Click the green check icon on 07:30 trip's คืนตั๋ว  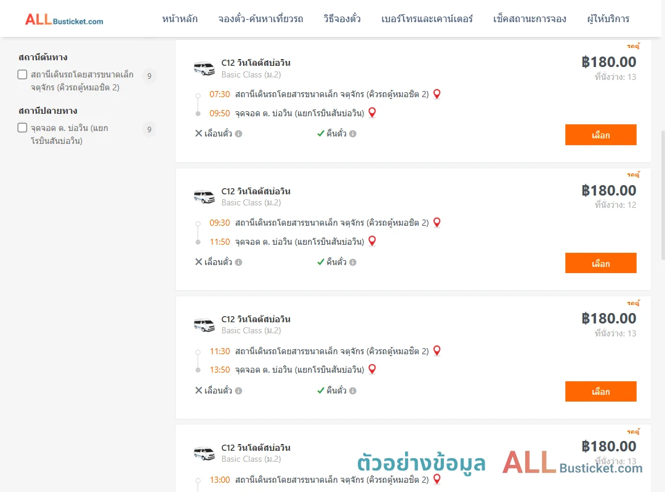tap(321, 134)
